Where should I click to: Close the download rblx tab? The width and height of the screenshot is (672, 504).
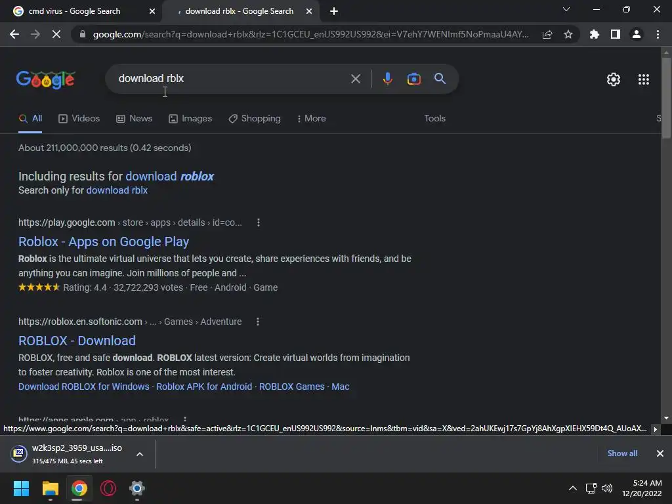[x=309, y=11]
